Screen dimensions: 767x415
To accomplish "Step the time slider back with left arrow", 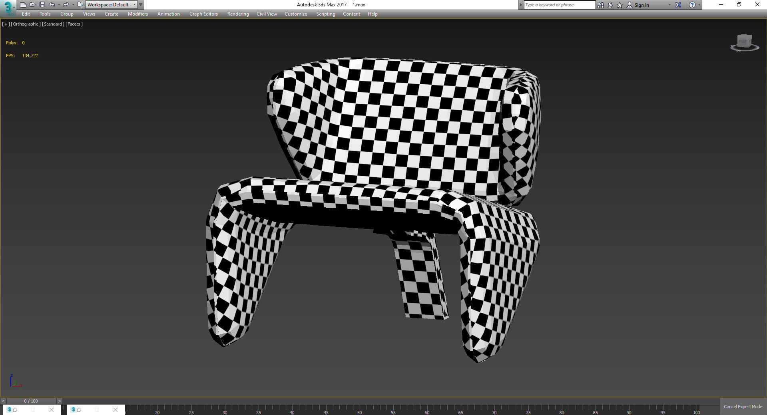I will click(3, 401).
